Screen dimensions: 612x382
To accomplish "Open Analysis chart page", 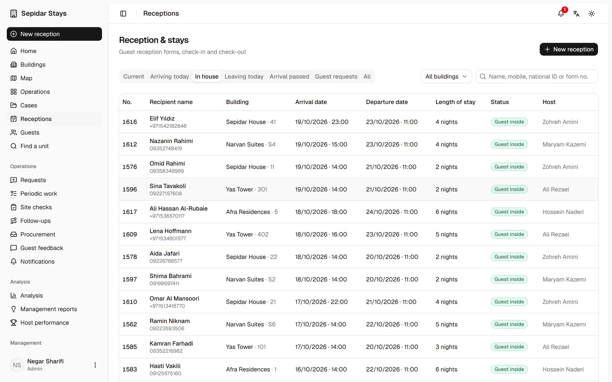I will (x=54, y=295).
